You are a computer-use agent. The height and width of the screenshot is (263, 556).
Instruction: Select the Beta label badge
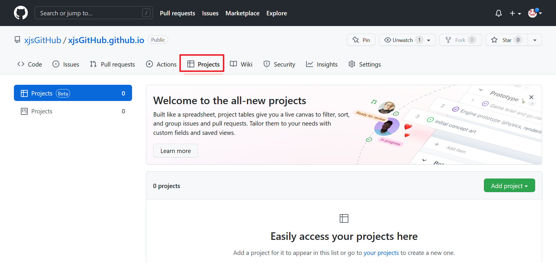click(x=63, y=93)
